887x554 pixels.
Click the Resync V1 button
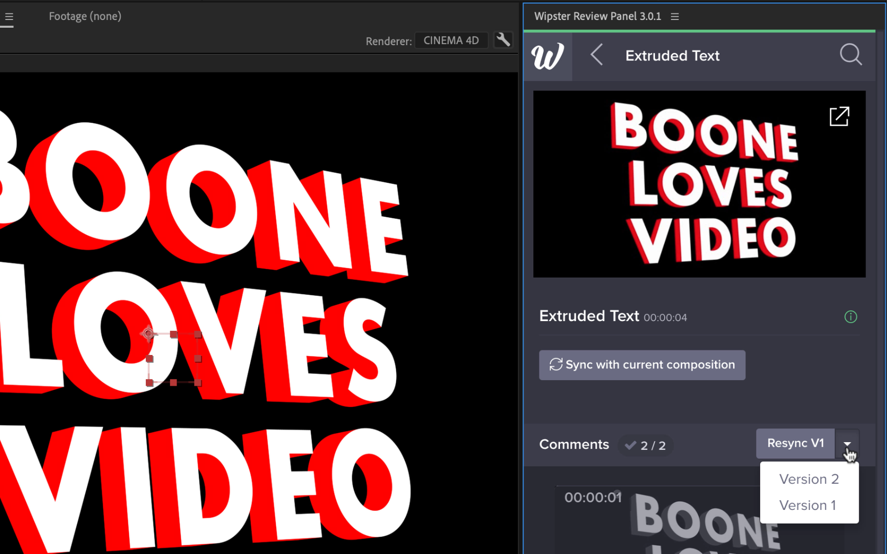coord(795,443)
